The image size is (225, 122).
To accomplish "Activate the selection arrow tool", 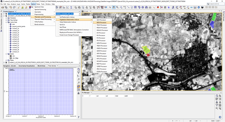I will click(110, 7).
